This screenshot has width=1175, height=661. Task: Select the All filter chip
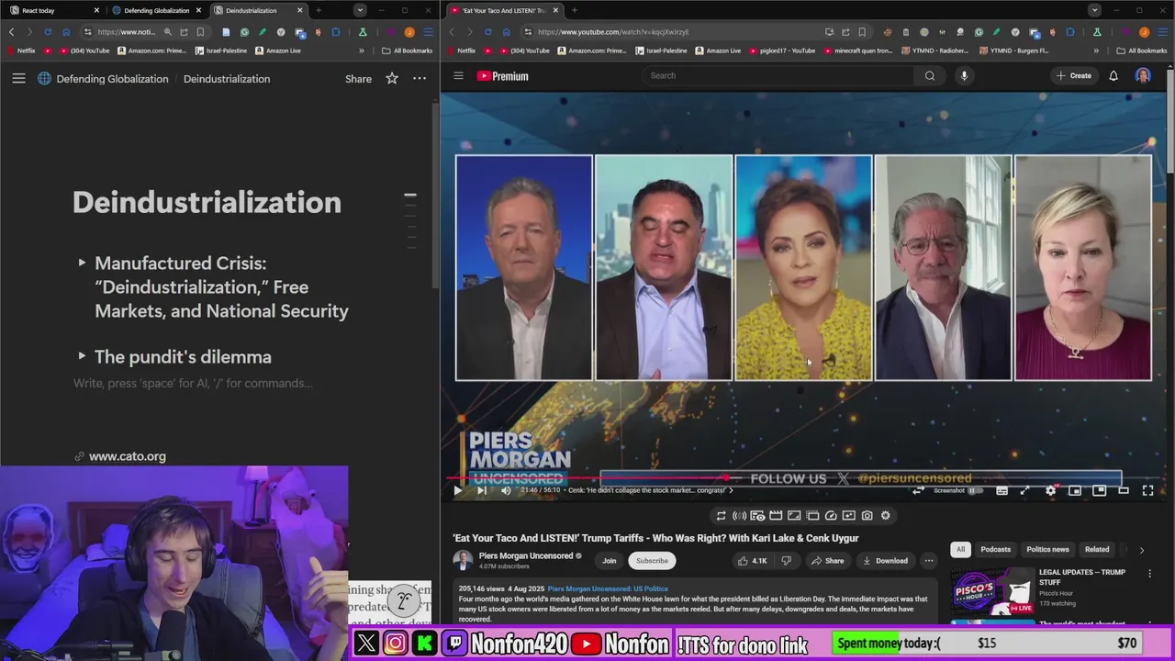click(960, 549)
